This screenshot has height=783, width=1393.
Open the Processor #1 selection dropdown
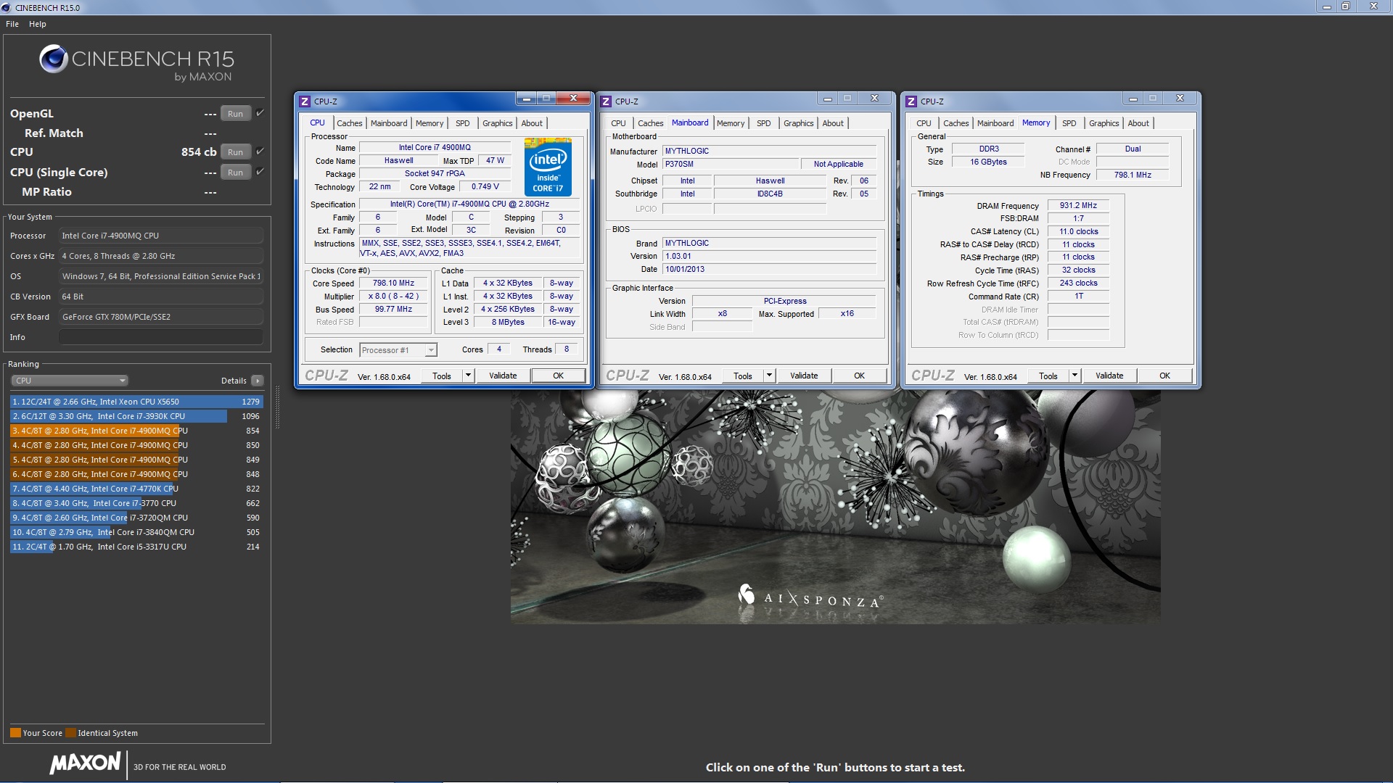(x=398, y=350)
